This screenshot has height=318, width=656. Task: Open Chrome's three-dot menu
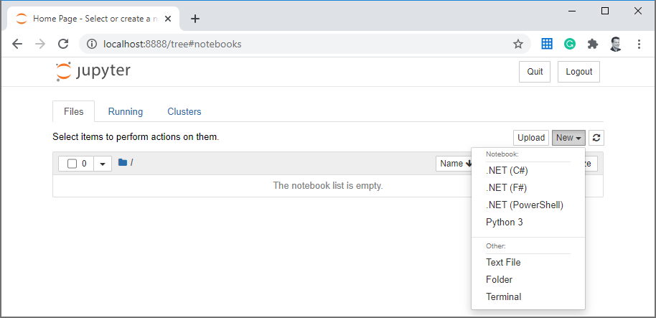tap(639, 44)
